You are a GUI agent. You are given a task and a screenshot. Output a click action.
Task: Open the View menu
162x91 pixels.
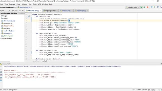6,4
